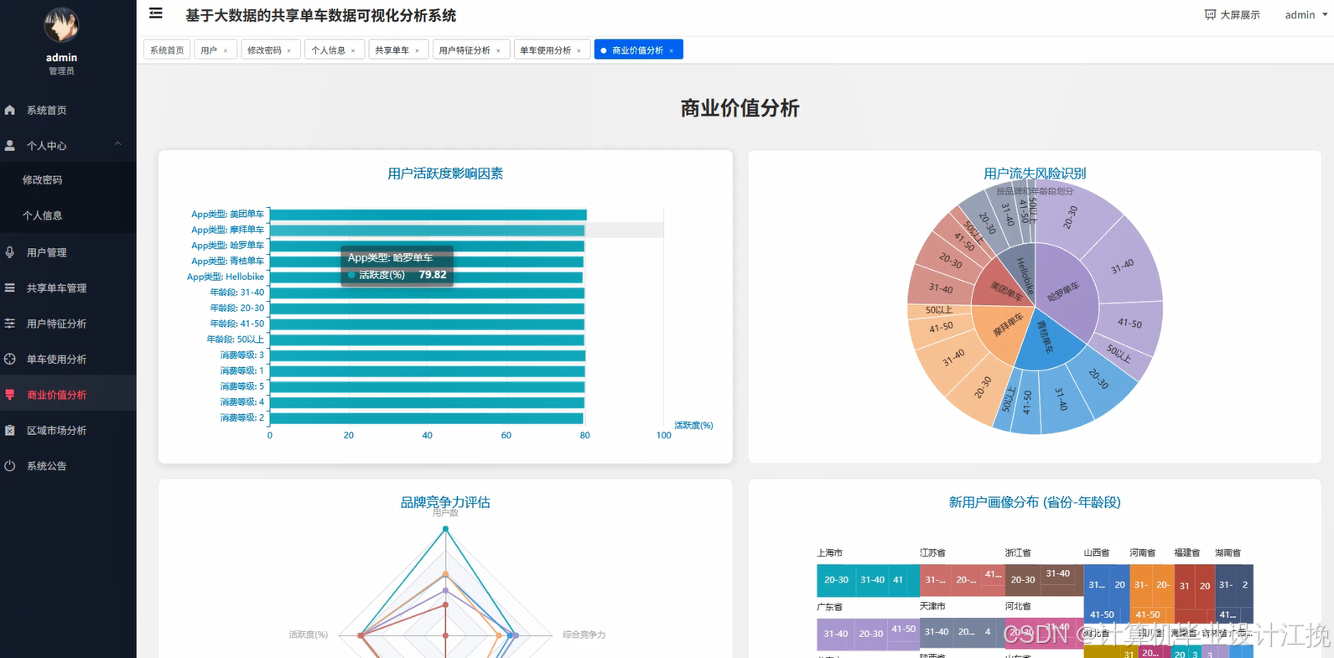Click the 用户数 radar top data point
The height and width of the screenshot is (658, 1334).
[x=445, y=529]
